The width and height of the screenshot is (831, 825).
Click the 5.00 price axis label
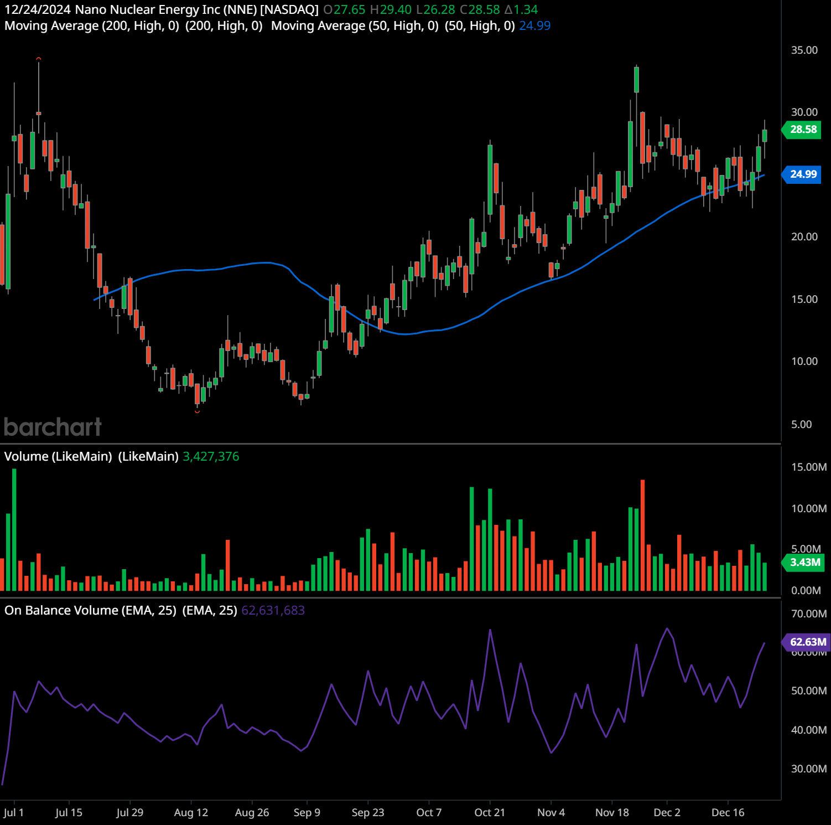802,425
